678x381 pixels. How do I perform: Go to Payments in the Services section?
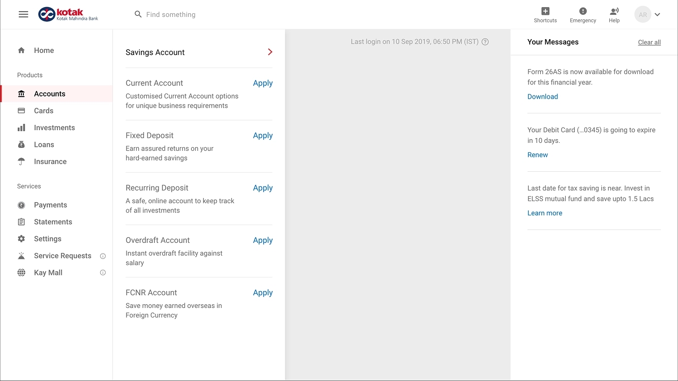point(50,205)
